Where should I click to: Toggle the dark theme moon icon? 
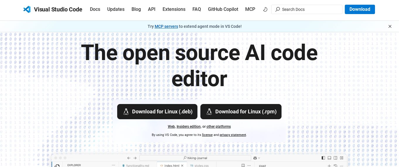click(265, 9)
